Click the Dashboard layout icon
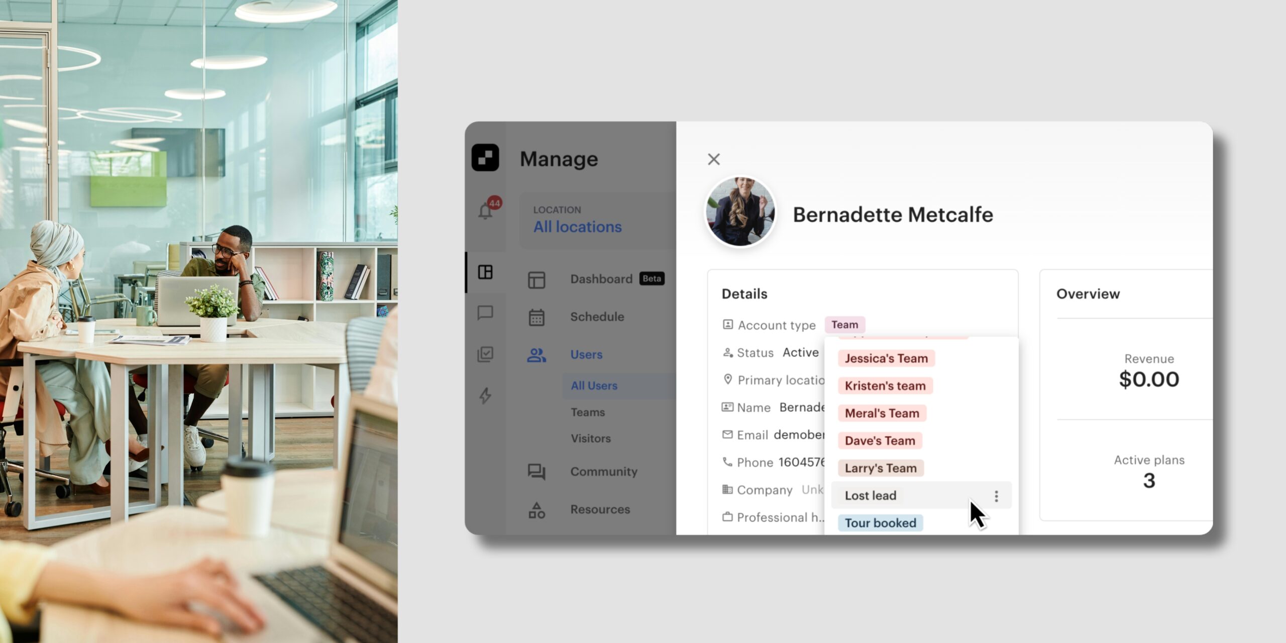The width and height of the screenshot is (1286, 643). tap(537, 280)
